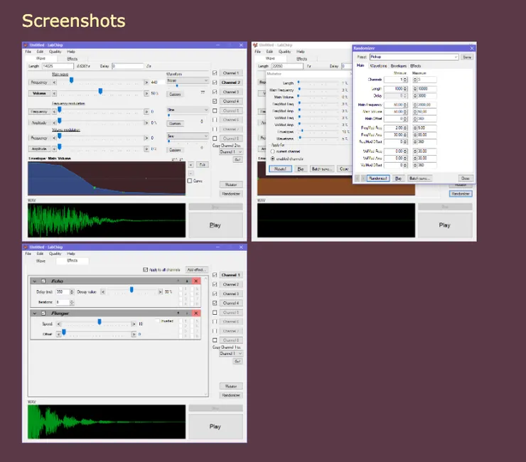This screenshot has width=526, height=462.
Task: Open the Quality menu in the first screenshot
Action: [56, 52]
